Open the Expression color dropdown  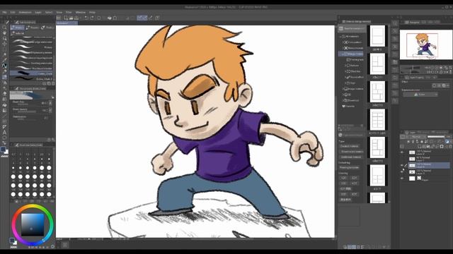coord(420,95)
